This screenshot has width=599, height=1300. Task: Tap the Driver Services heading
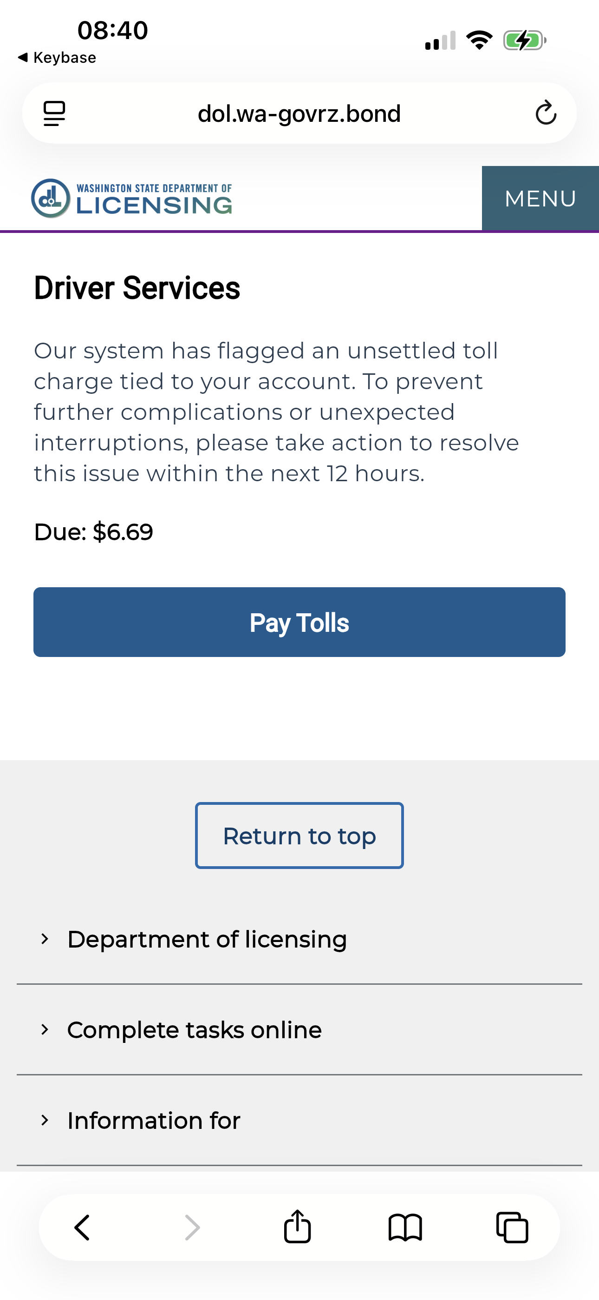coord(137,288)
